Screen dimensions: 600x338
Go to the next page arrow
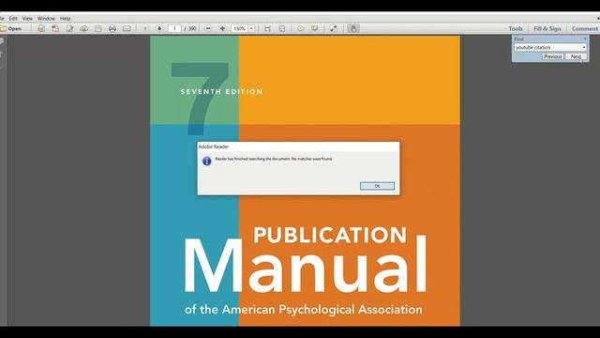pos(159,29)
